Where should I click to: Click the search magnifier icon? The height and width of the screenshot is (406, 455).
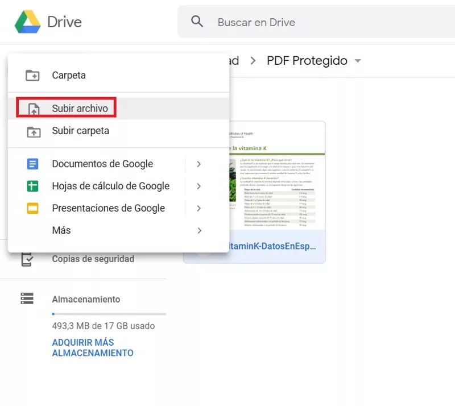coord(197,22)
